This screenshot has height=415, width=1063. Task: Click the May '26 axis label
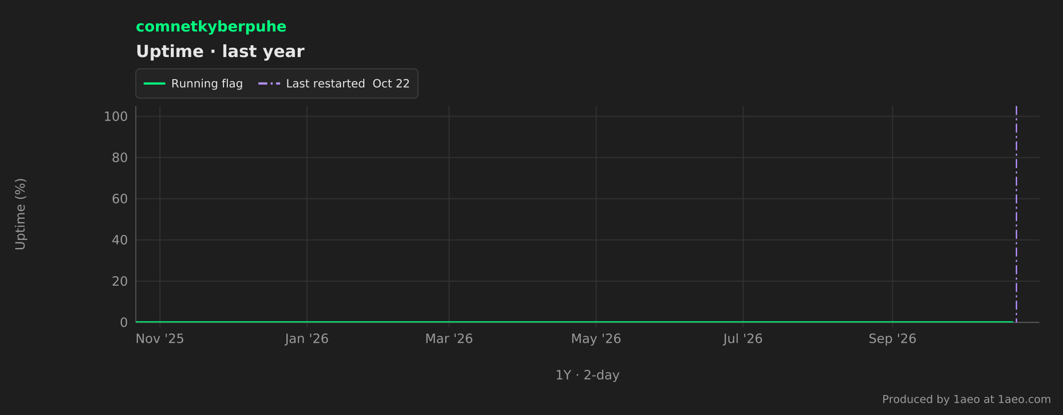(596, 339)
